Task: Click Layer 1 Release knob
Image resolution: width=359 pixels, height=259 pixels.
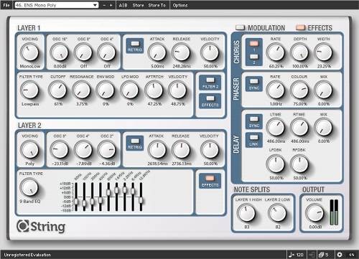Action: [x=181, y=52]
